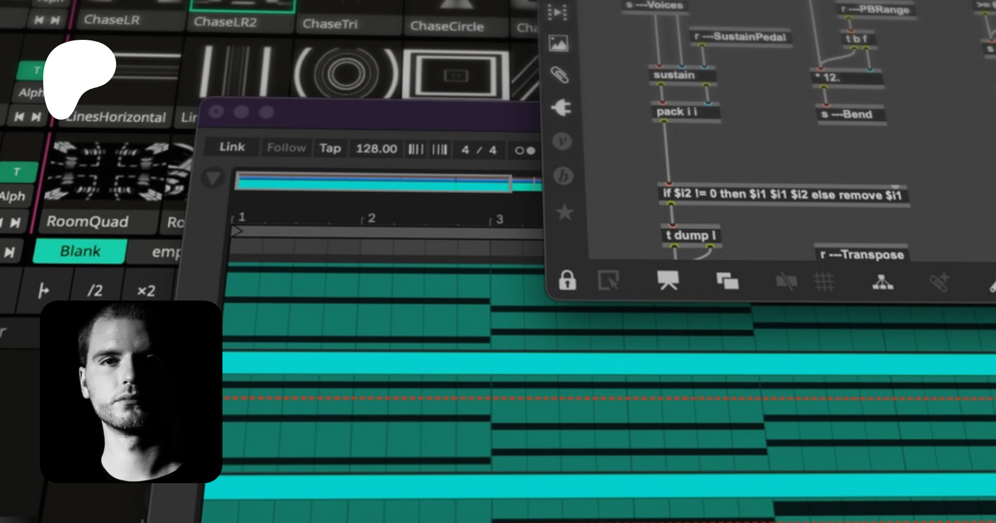The height and width of the screenshot is (523, 996).
Task: Click bar 2 marker on timeline ruler
Action: point(371,218)
